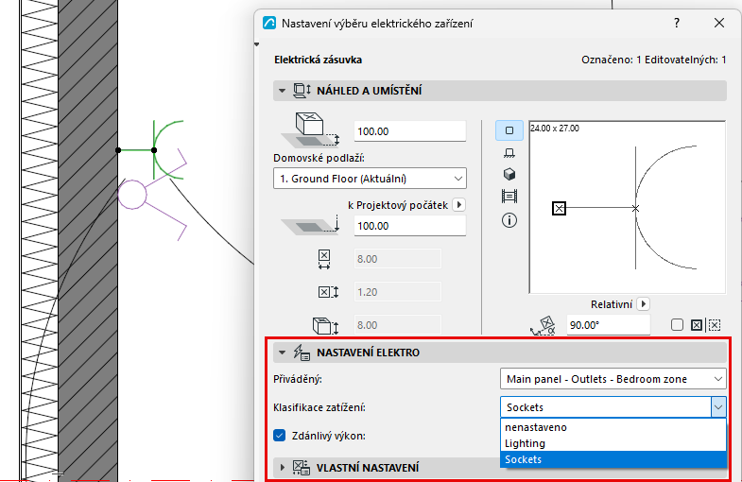Choose nenastaveno in load classification list
Screen dimensions: 742x482
click(x=613, y=427)
